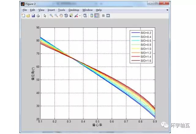The height and width of the screenshot is (134, 196).
Task: Toggle the Insert Colorbar toolbar button
Action: pyautogui.click(x=91, y=16)
